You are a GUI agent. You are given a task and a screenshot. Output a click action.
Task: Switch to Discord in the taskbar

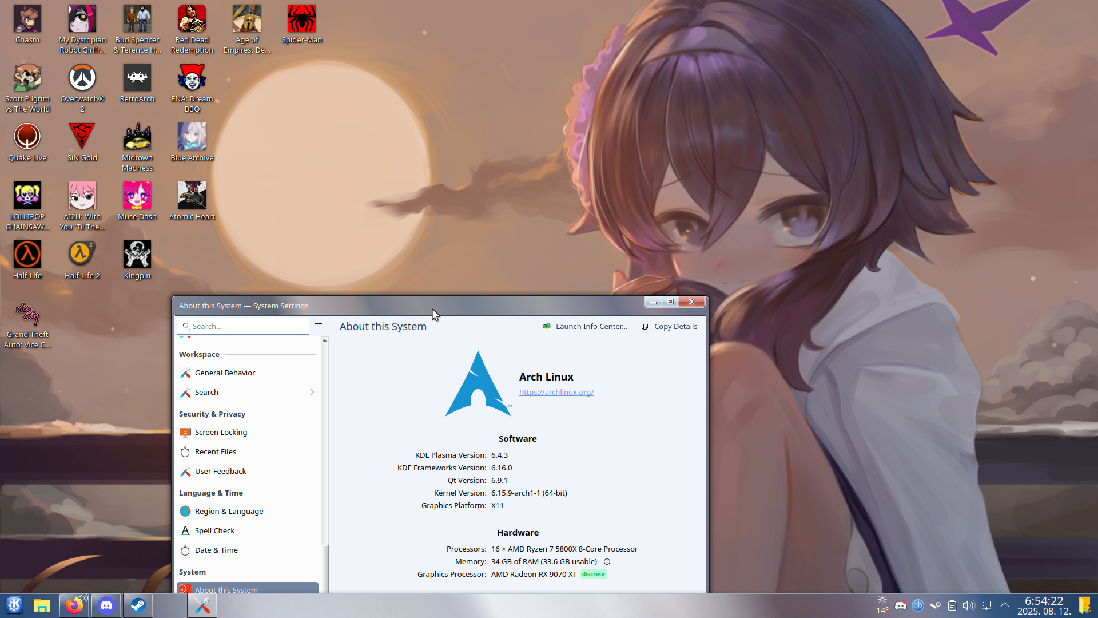[106, 605]
